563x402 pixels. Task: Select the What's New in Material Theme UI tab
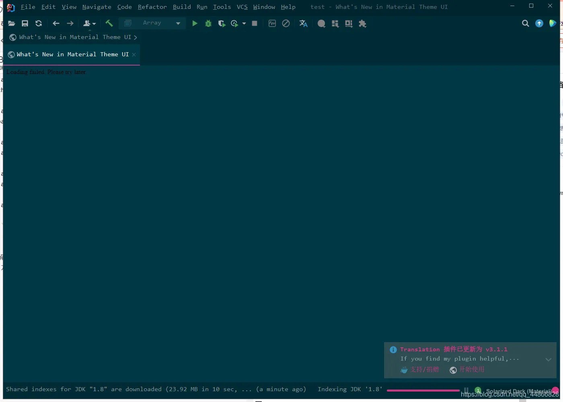click(x=71, y=54)
